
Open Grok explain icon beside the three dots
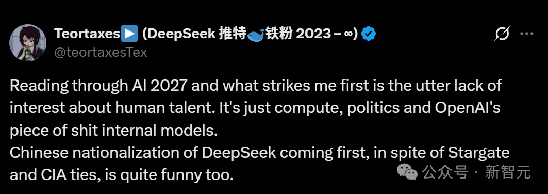[502, 34]
